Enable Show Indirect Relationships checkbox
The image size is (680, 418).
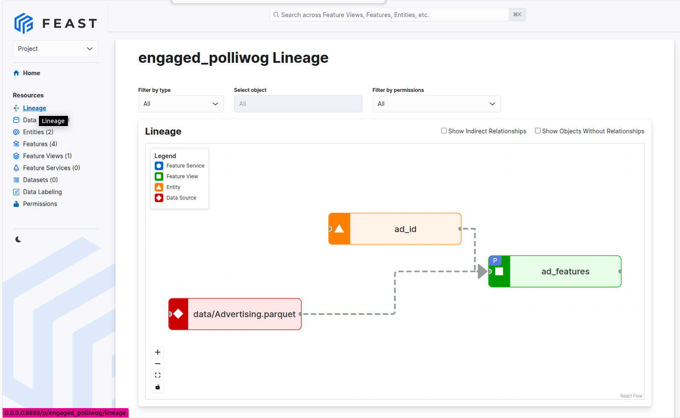[x=444, y=131]
